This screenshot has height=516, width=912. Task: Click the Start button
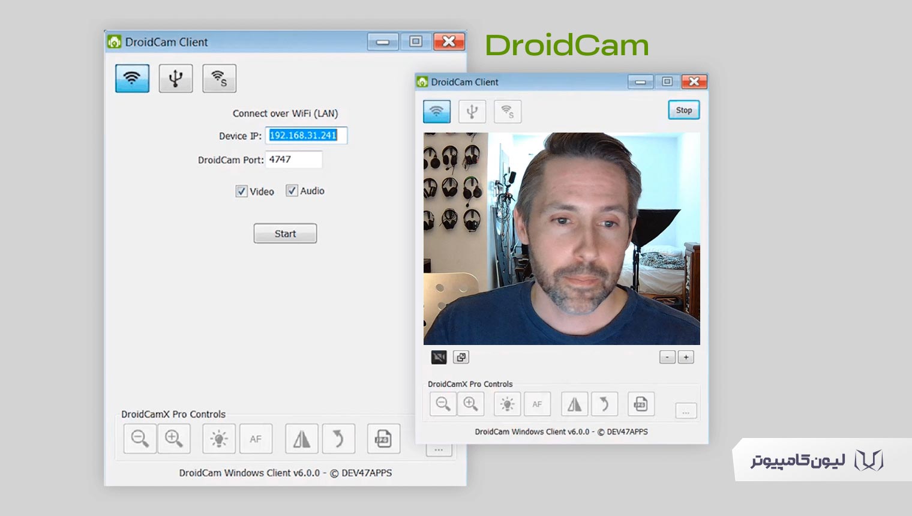tap(285, 233)
